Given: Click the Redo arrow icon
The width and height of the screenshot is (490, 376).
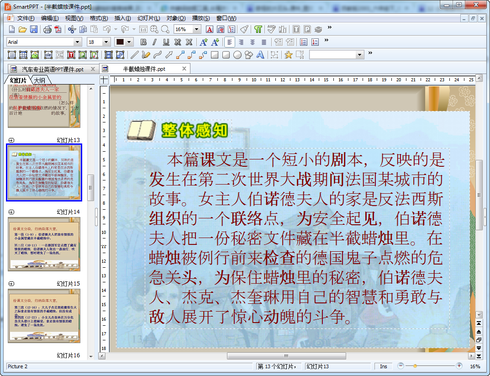Looking at the screenshot, I should 125,29.
